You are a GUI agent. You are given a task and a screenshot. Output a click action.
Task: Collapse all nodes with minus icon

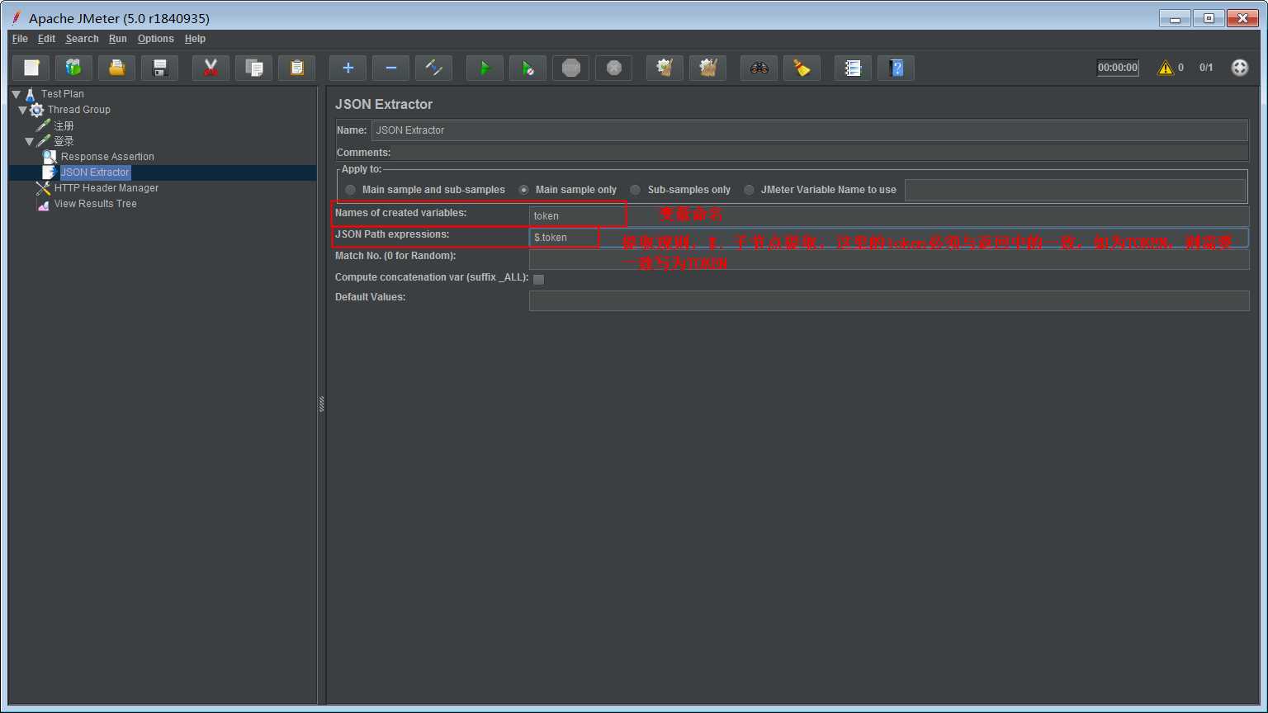(x=391, y=68)
